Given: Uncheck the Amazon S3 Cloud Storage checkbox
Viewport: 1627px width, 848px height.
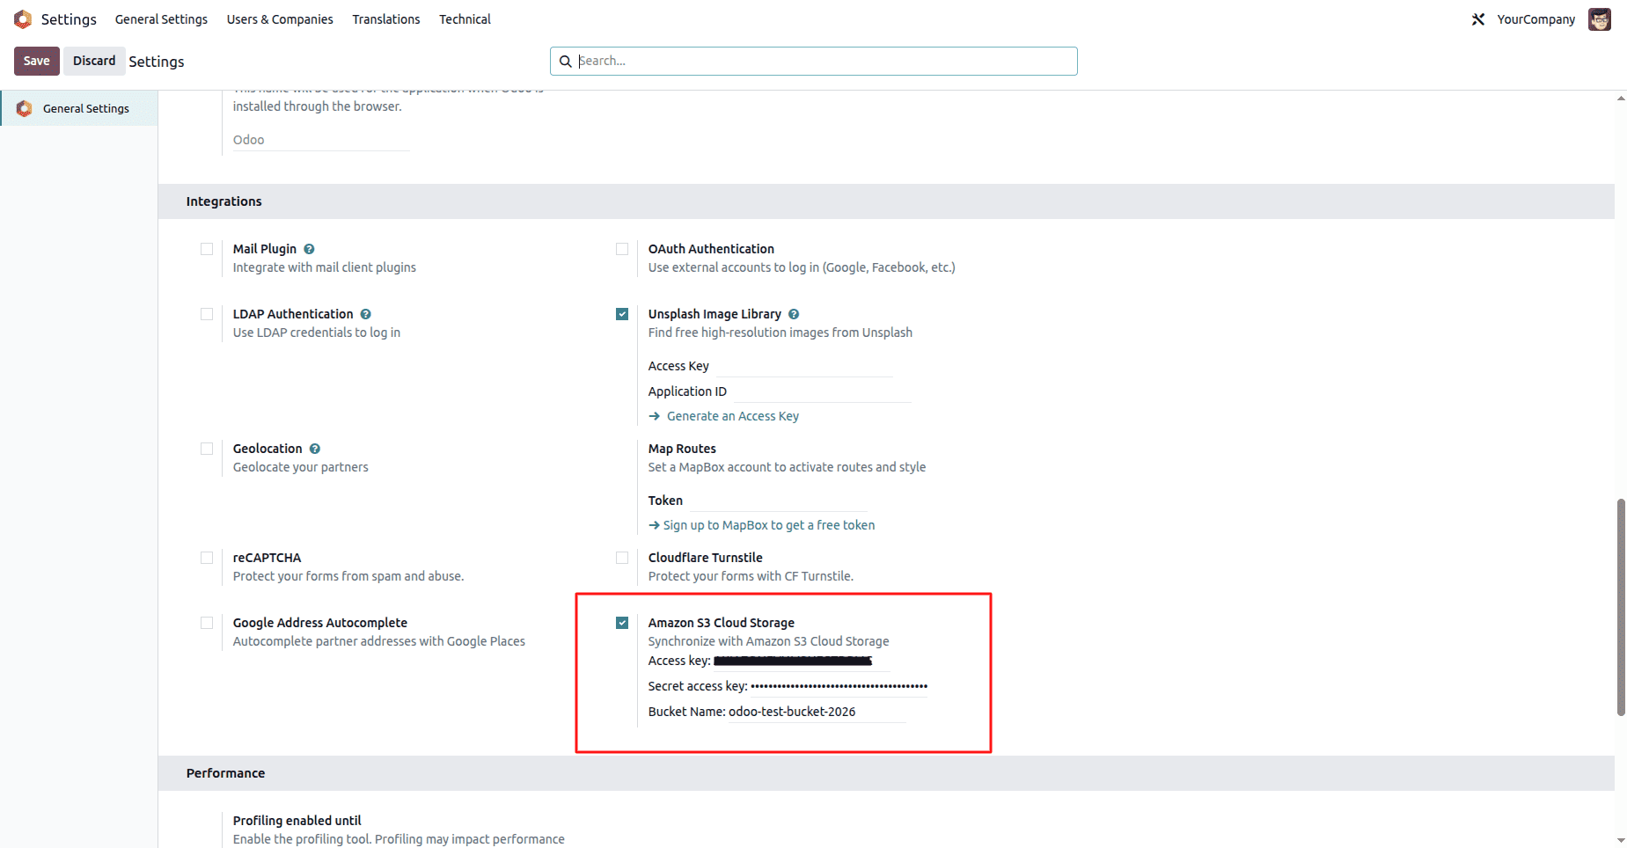Looking at the screenshot, I should tap(622, 623).
